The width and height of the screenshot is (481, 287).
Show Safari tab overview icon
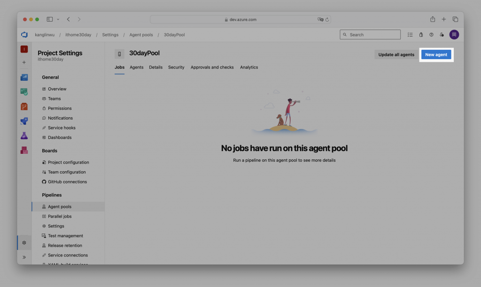click(455, 19)
